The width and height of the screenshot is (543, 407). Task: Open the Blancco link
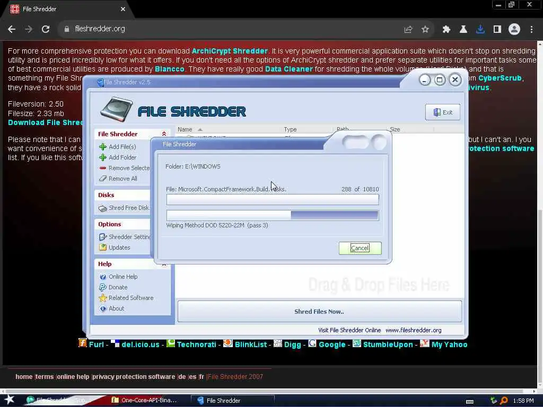coord(169,69)
